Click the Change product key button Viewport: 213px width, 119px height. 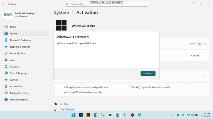(x=195, y=56)
